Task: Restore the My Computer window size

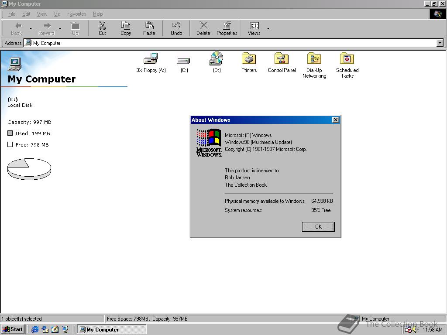Action: coord(435,3)
